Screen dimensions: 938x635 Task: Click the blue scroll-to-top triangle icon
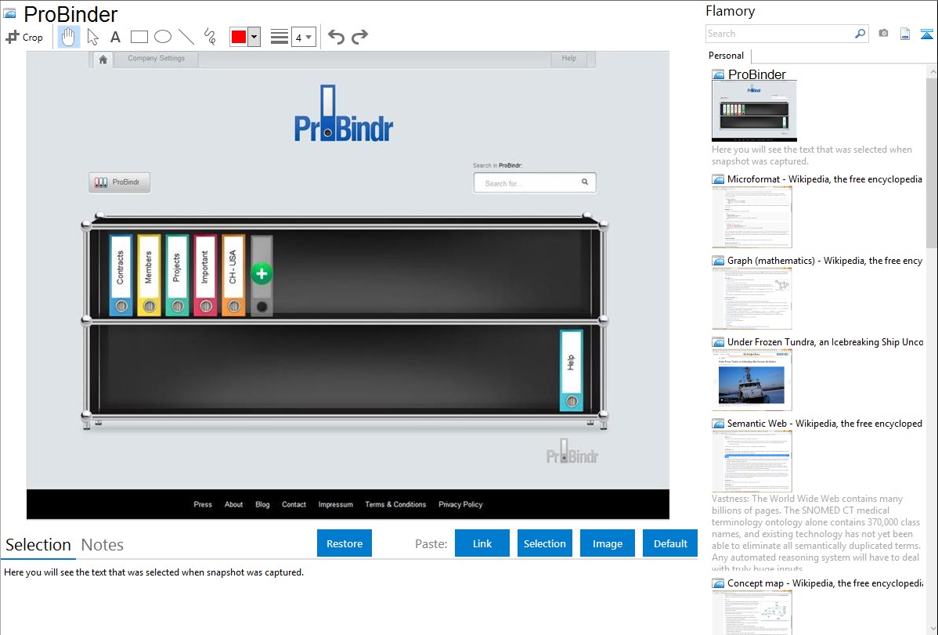point(926,34)
